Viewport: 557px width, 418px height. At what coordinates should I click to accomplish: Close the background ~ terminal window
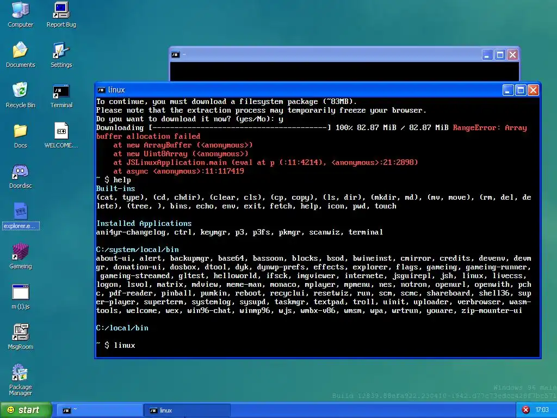(x=512, y=55)
